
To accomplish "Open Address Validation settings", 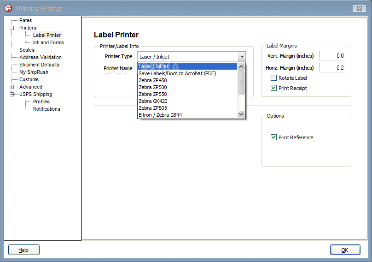I will point(41,57).
